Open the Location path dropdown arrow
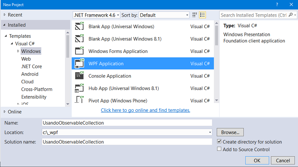298x167 pixels. point(210,132)
